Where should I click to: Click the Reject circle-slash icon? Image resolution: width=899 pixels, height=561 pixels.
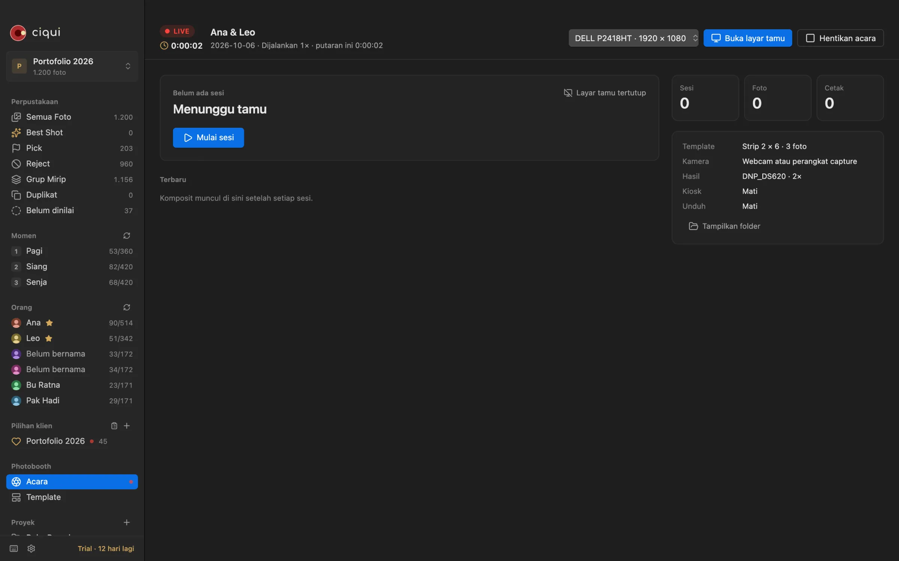pos(16,164)
